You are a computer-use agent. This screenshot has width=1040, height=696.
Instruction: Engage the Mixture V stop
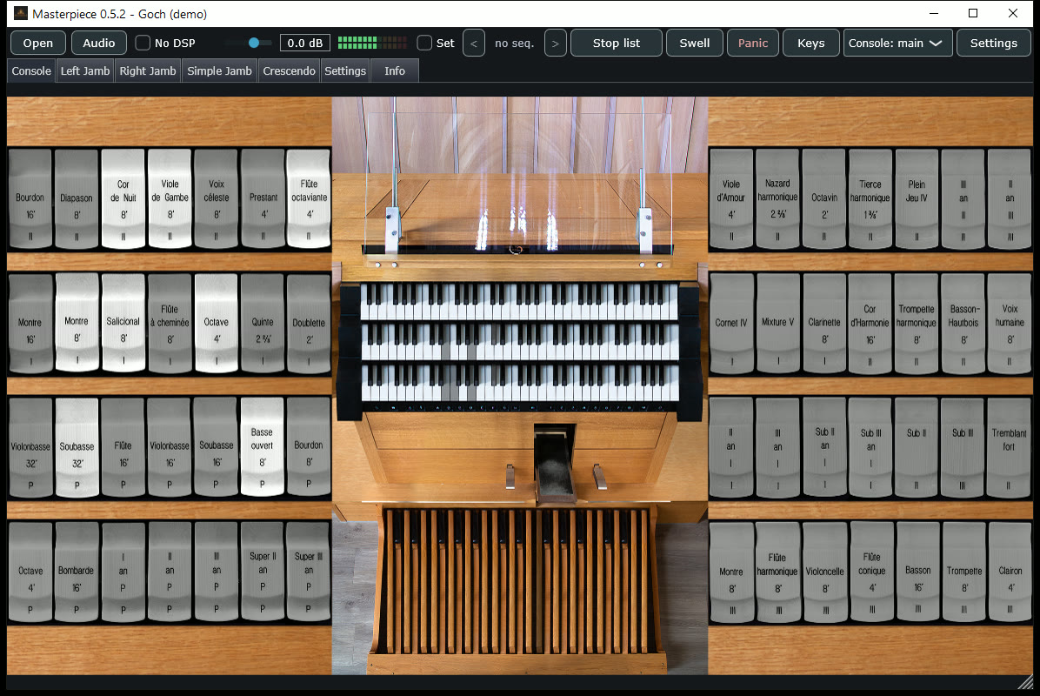point(778,324)
